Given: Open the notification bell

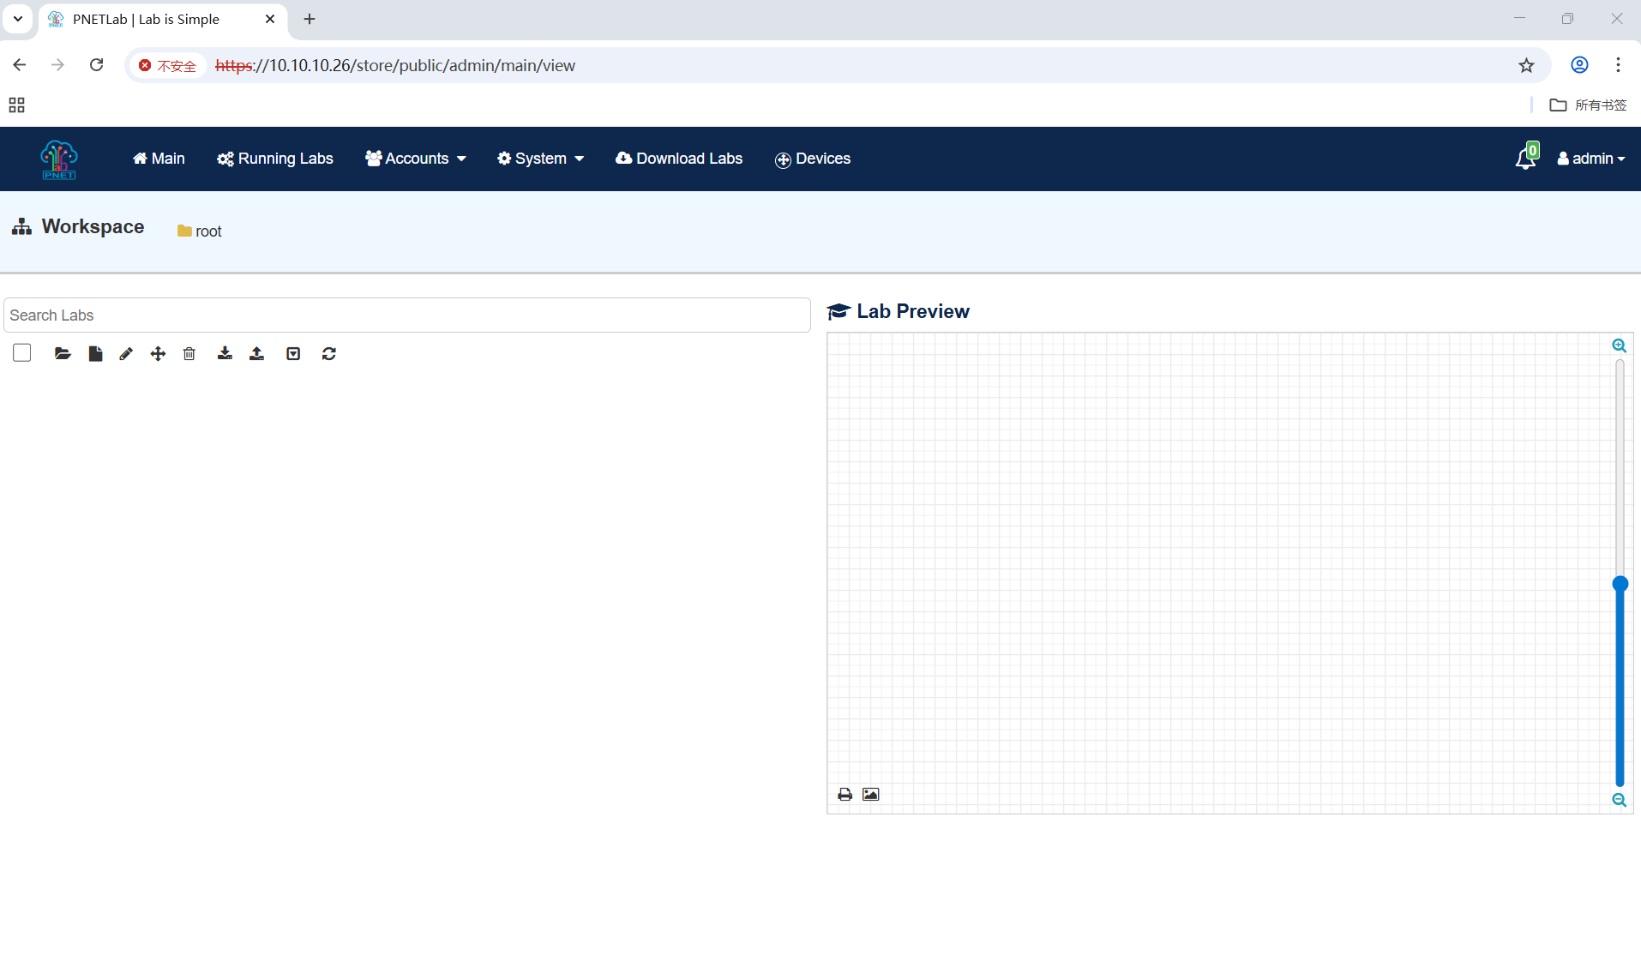Looking at the screenshot, I should 1526,158.
